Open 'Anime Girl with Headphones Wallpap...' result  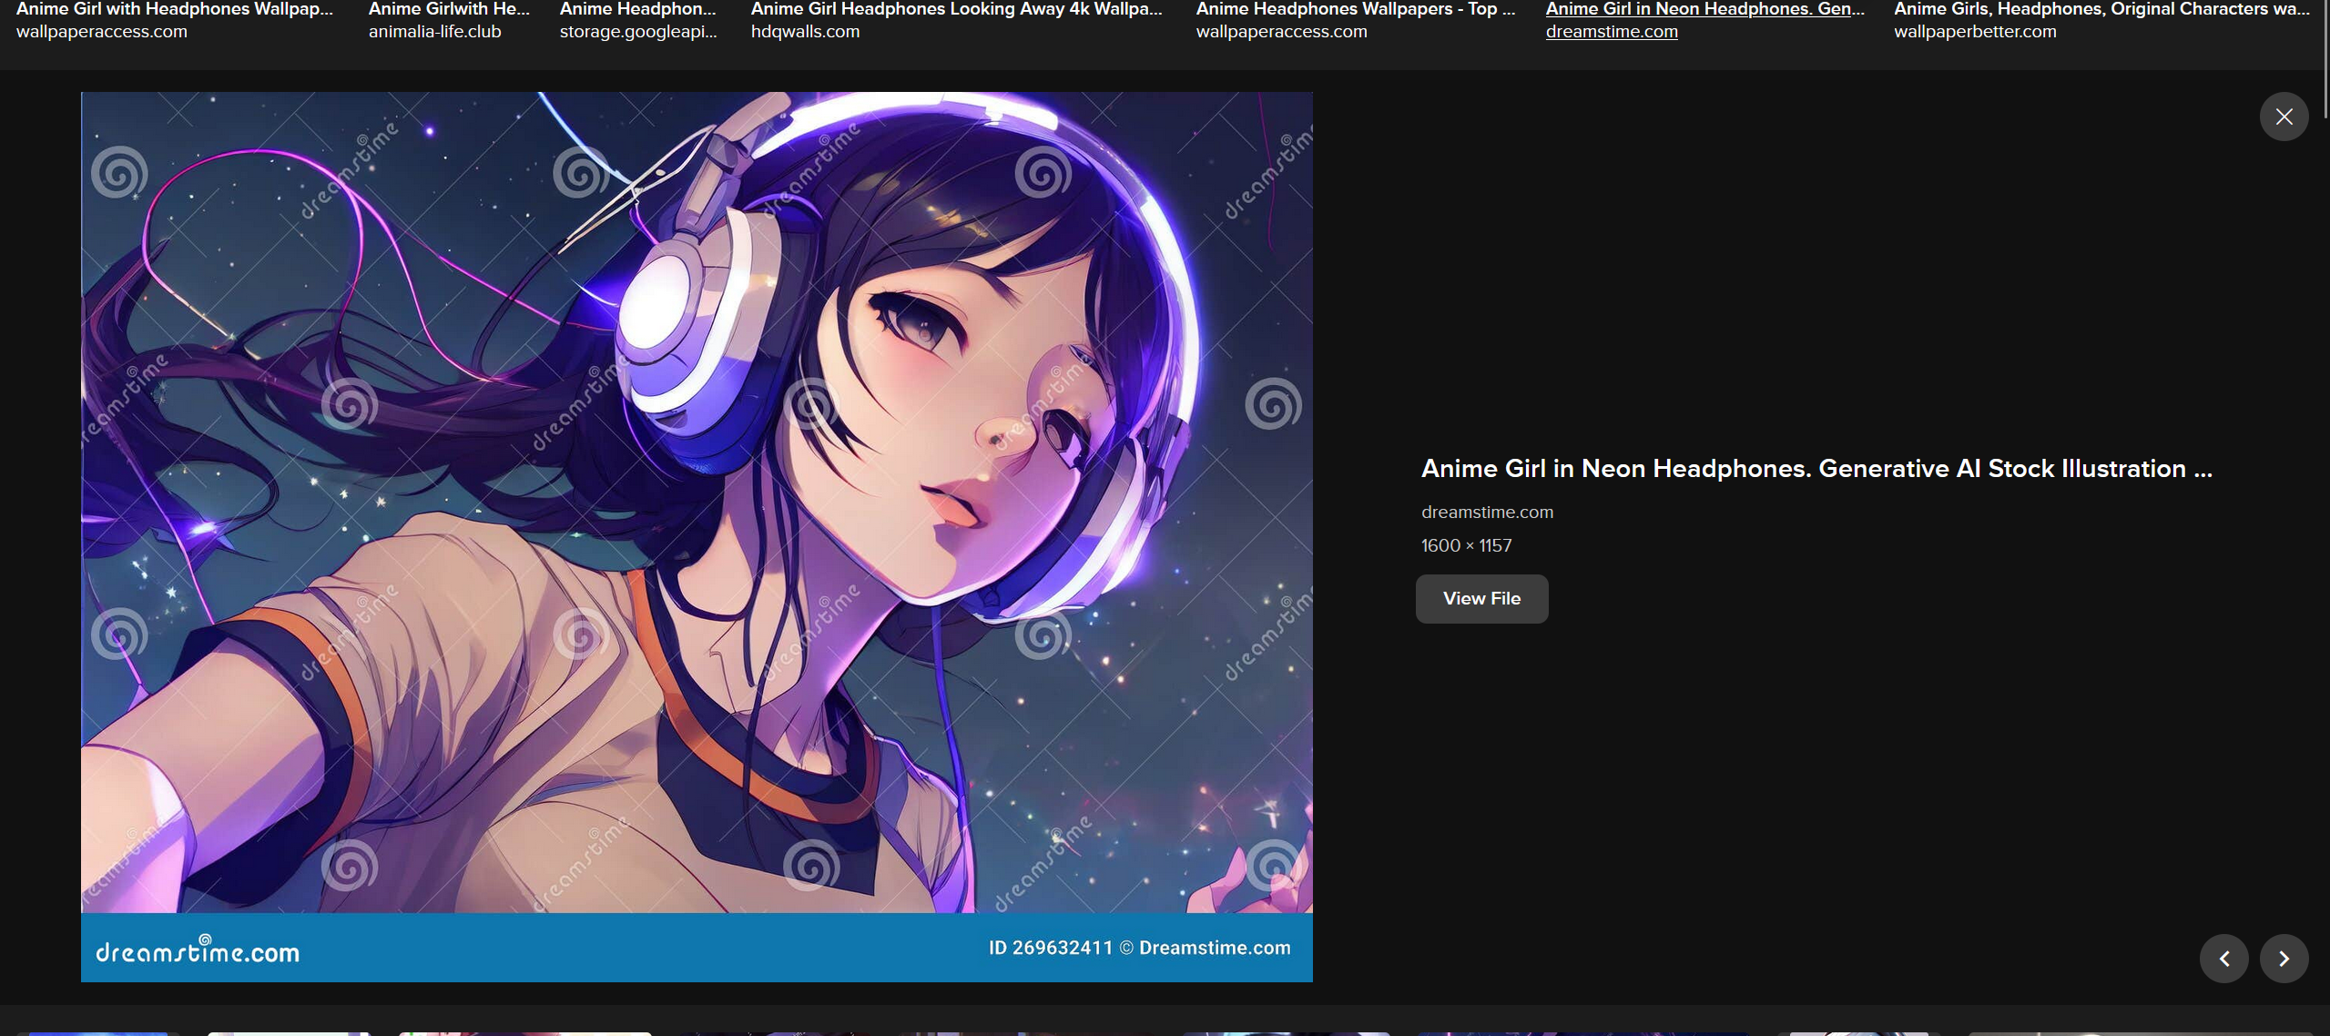pyautogui.click(x=175, y=9)
